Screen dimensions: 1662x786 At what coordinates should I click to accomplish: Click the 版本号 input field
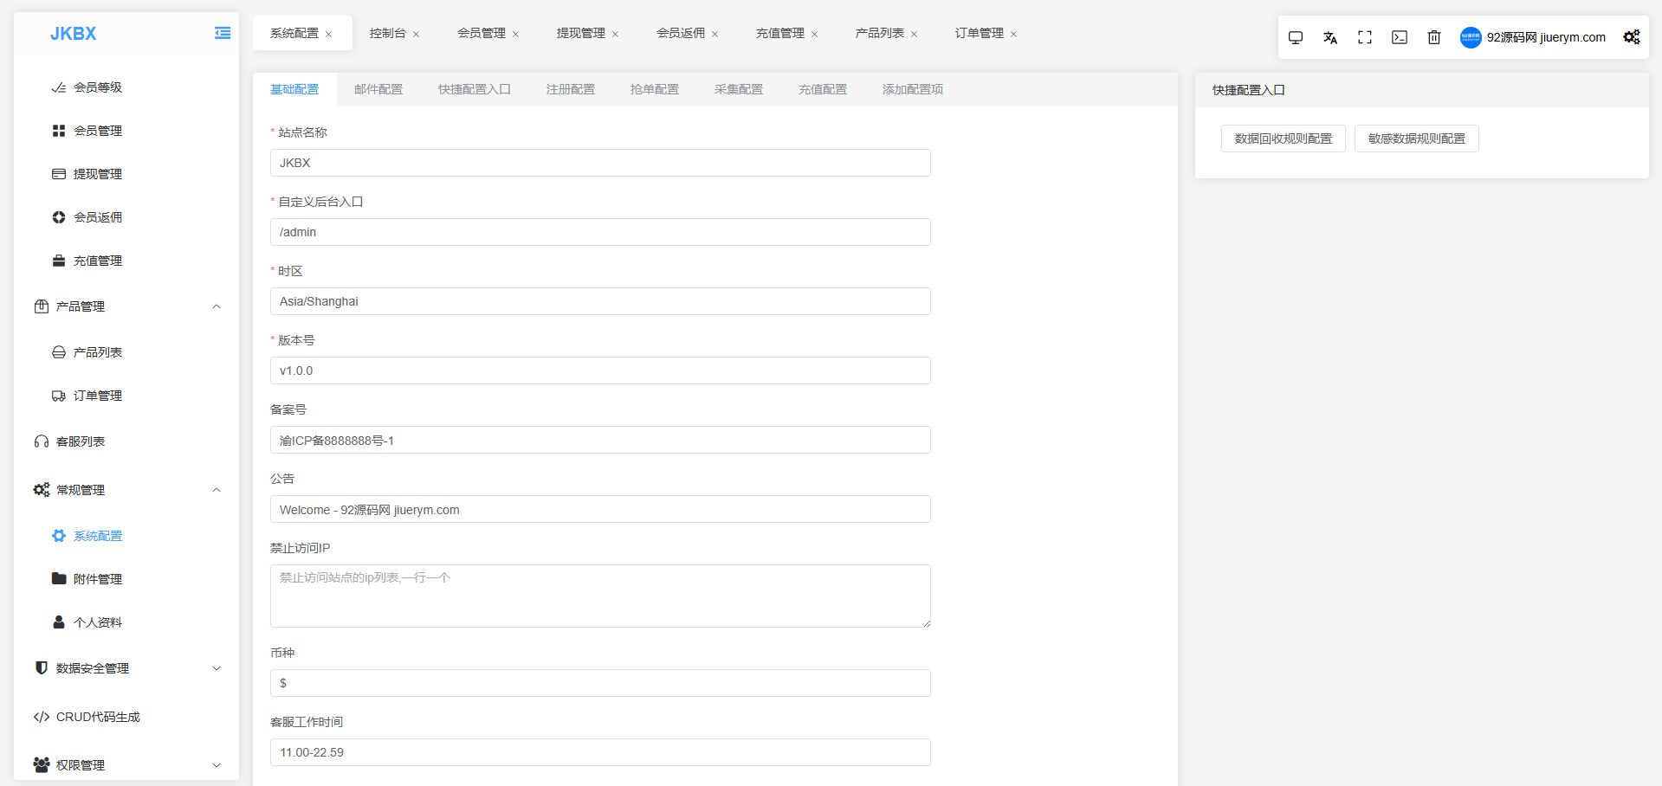coord(600,370)
